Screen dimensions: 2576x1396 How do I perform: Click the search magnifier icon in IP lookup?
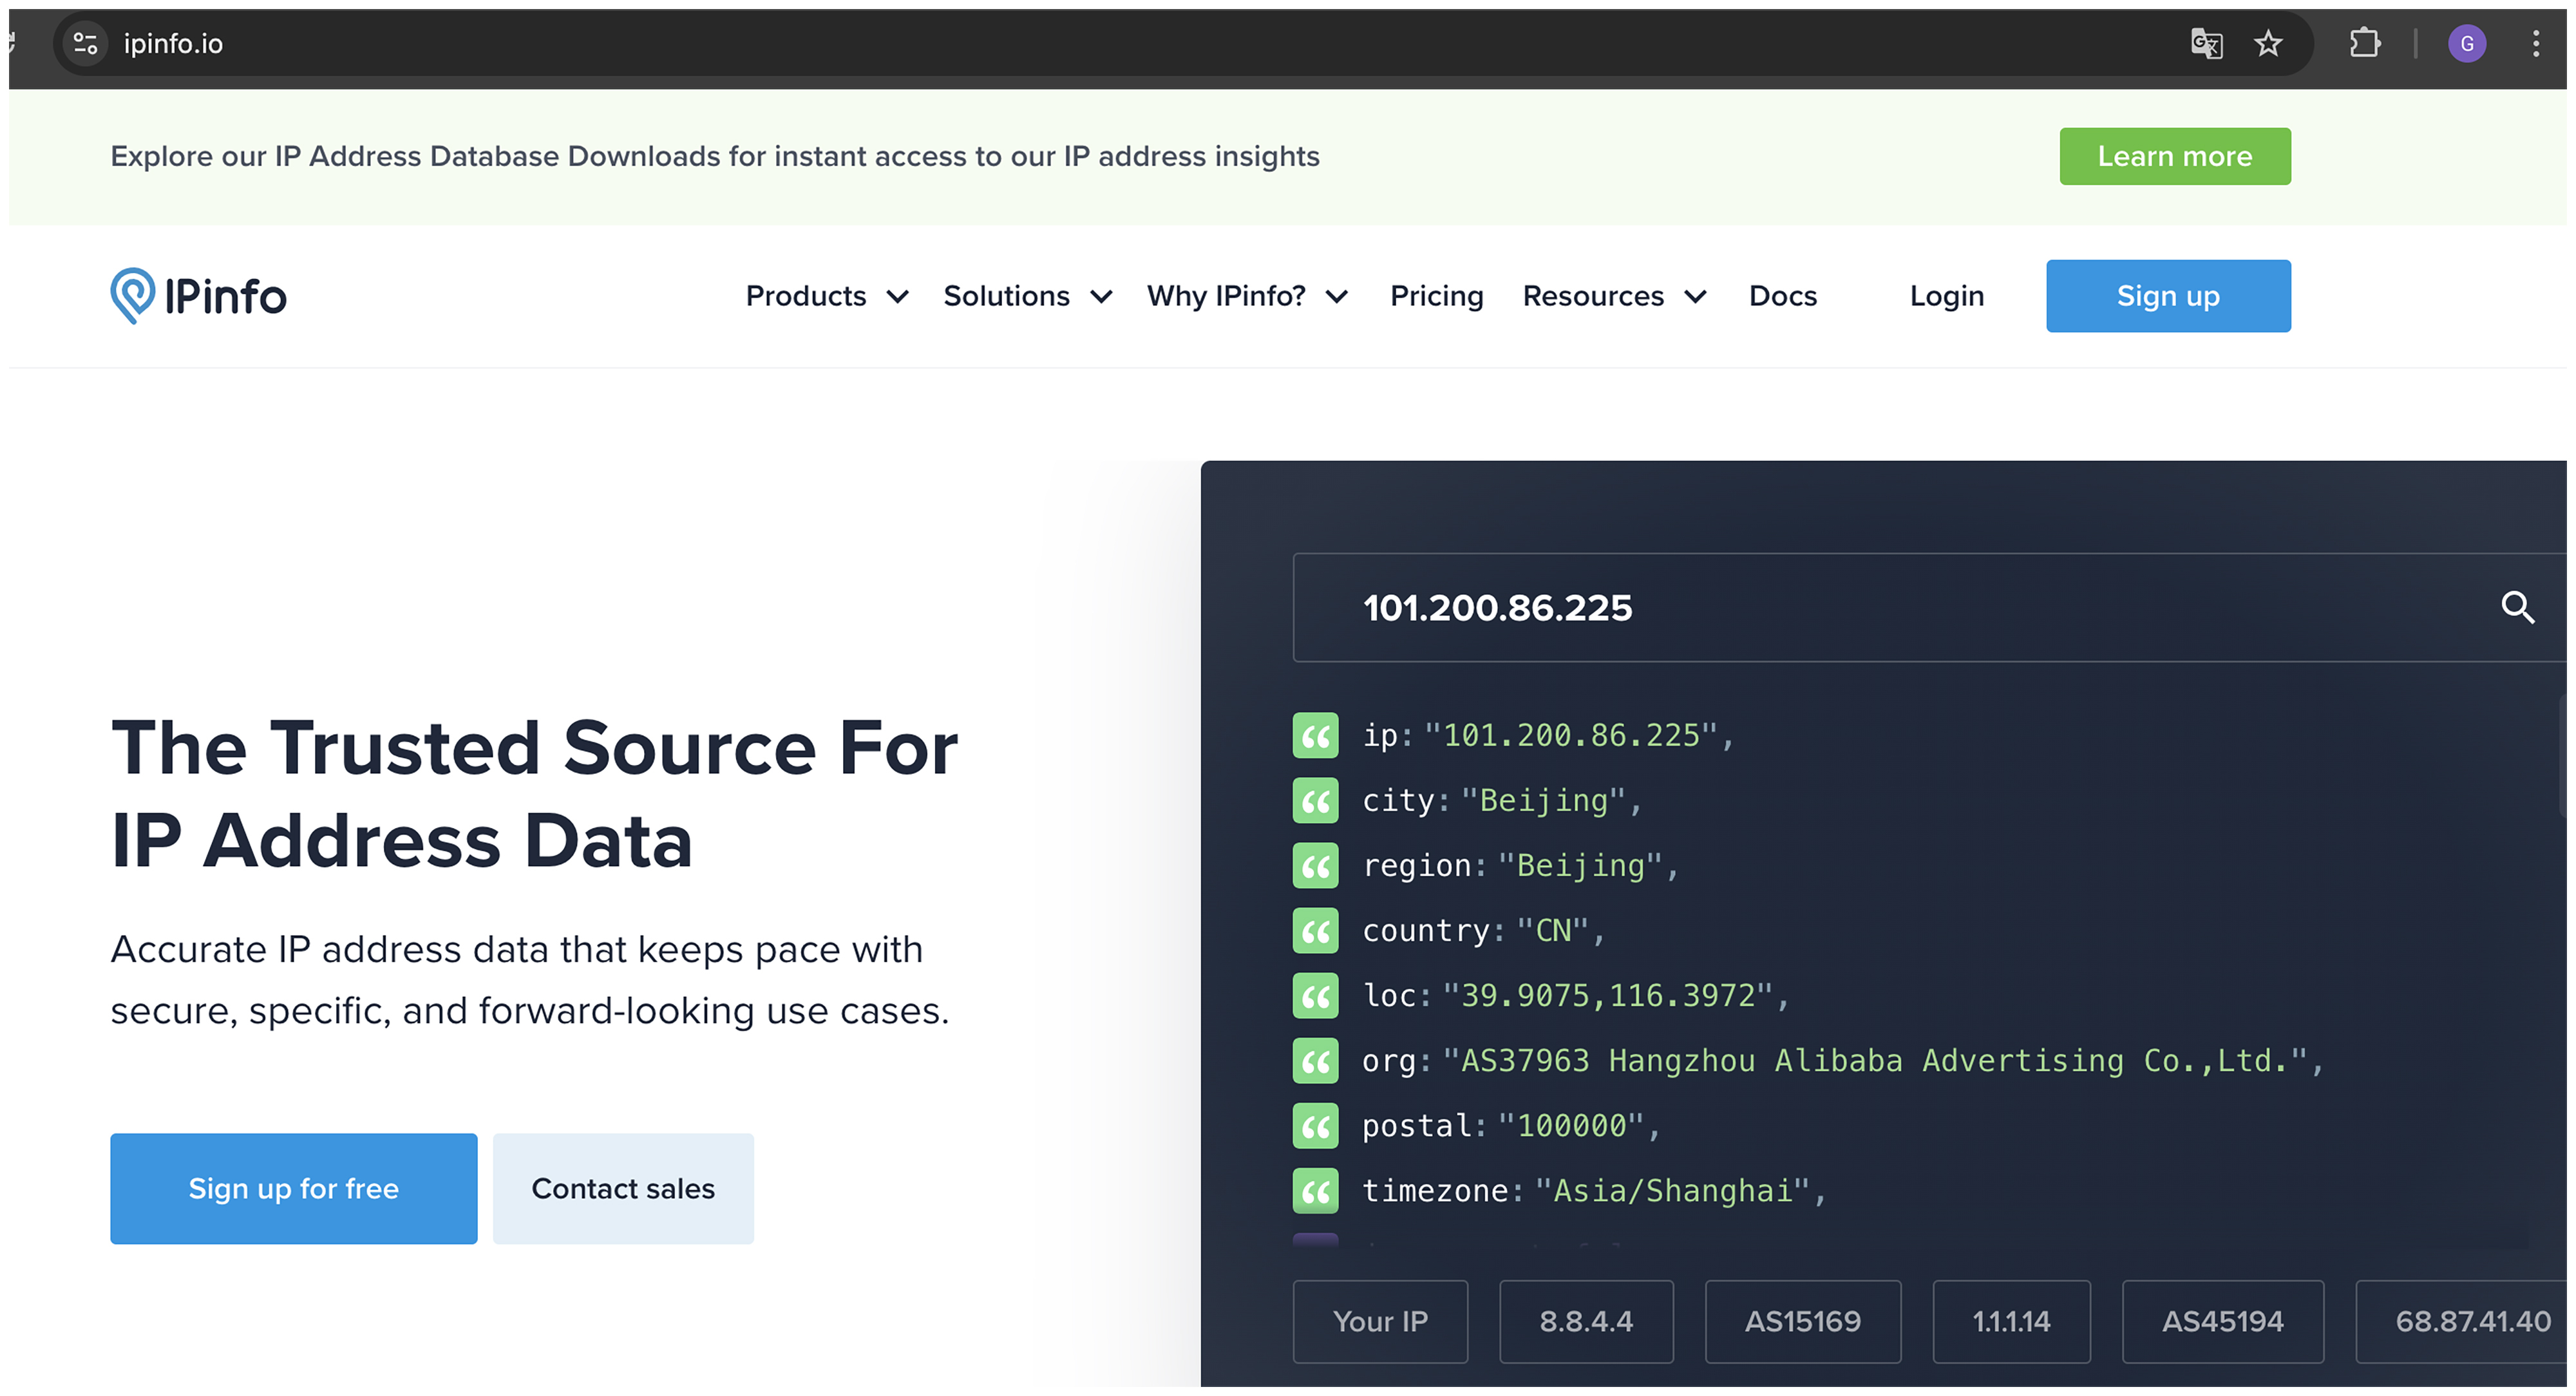tap(2517, 607)
